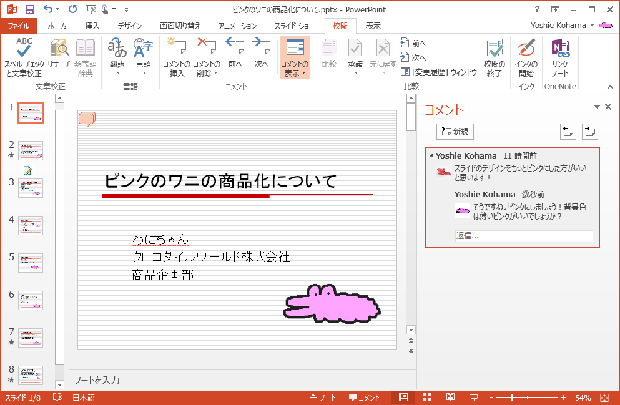The height and width of the screenshot is (405, 620).
Task: Click End Review (校閲の終了)
Action: pyautogui.click(x=495, y=57)
